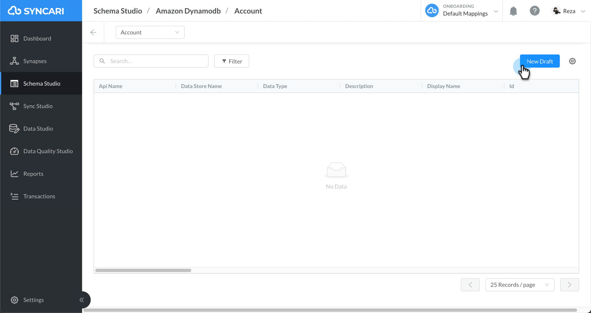Open Data Quality Studio gauge icon
Viewport: 591px width, 313px height.
[x=14, y=151]
